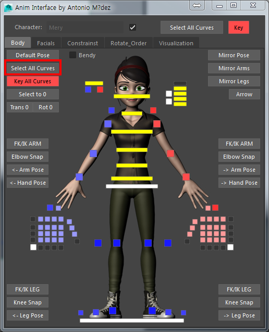Click the Arrow button

pos(244,94)
